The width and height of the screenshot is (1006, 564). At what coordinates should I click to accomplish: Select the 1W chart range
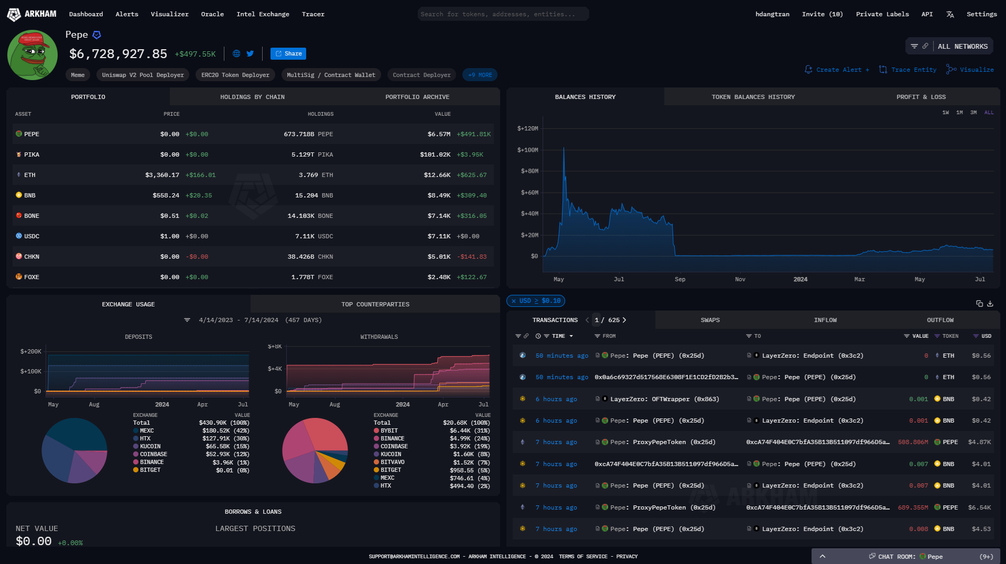(945, 113)
